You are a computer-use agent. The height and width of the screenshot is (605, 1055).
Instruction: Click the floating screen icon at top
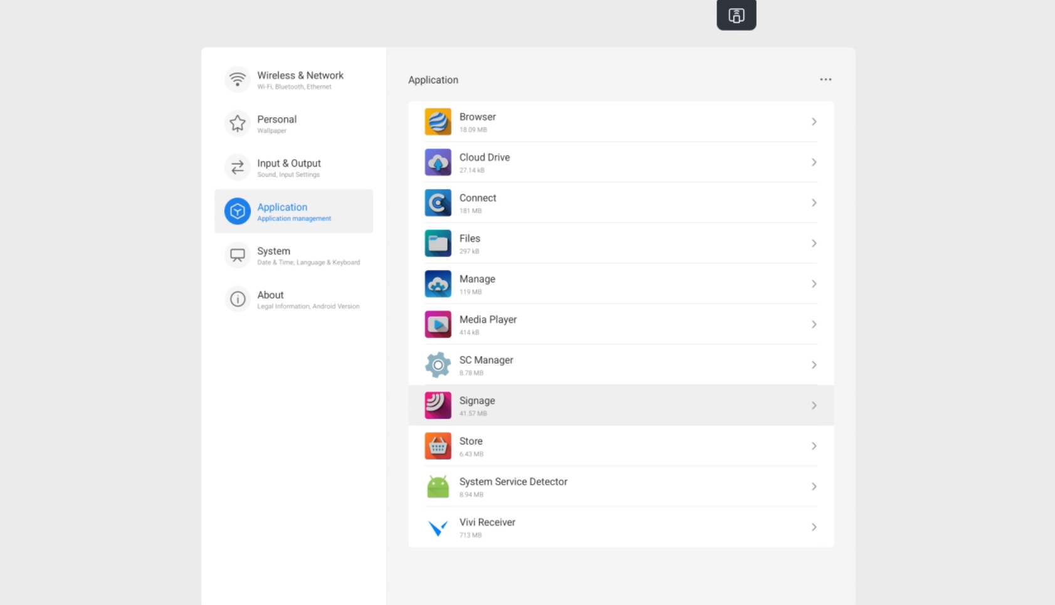[736, 15]
